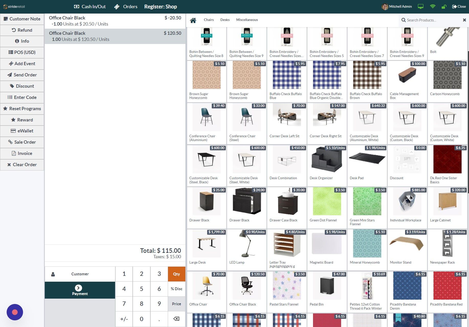Image resolution: width=469 pixels, height=327 pixels.
Task: Tap numpad key 0
Action: [141, 319]
